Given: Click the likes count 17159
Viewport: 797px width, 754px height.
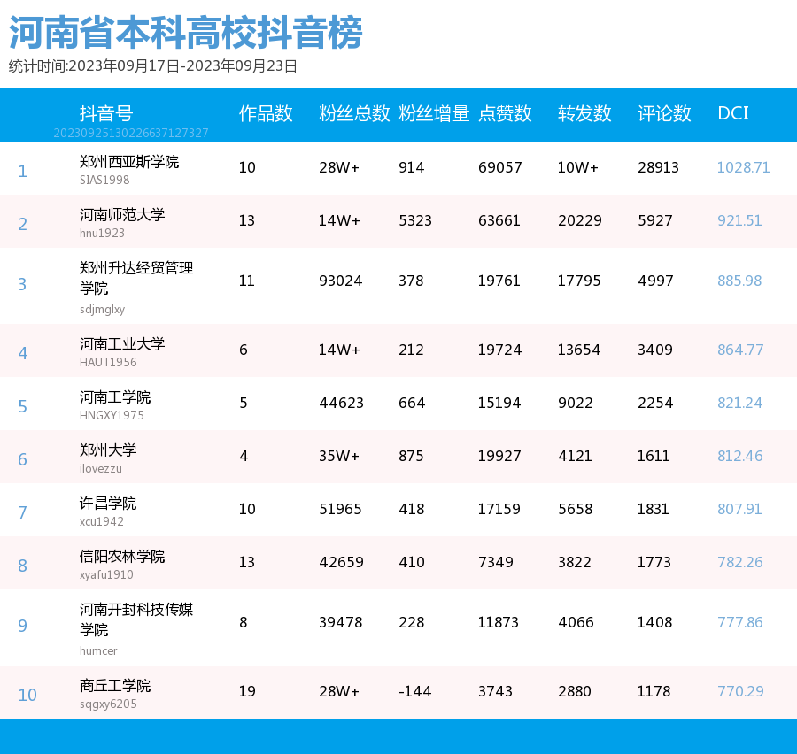Looking at the screenshot, I should [499, 509].
